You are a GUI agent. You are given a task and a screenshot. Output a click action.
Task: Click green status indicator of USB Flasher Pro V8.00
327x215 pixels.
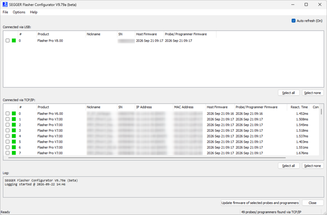pos(14,40)
